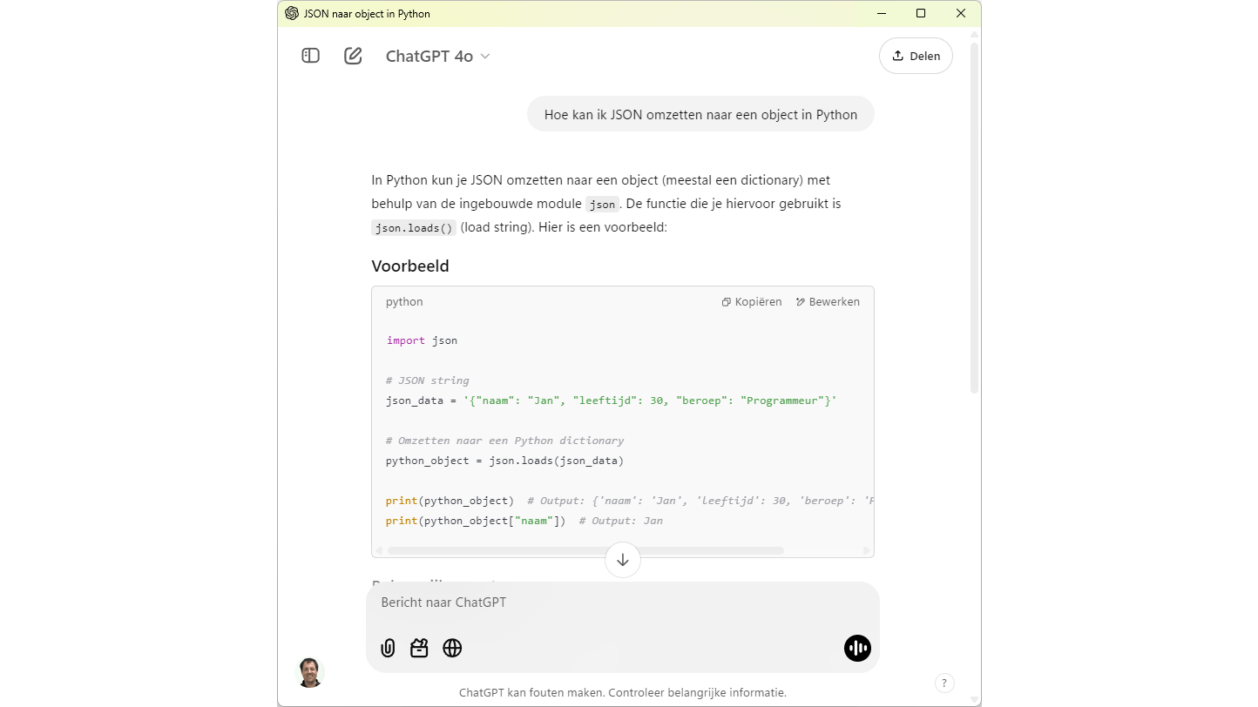Open help with the question mark button

pyautogui.click(x=944, y=683)
